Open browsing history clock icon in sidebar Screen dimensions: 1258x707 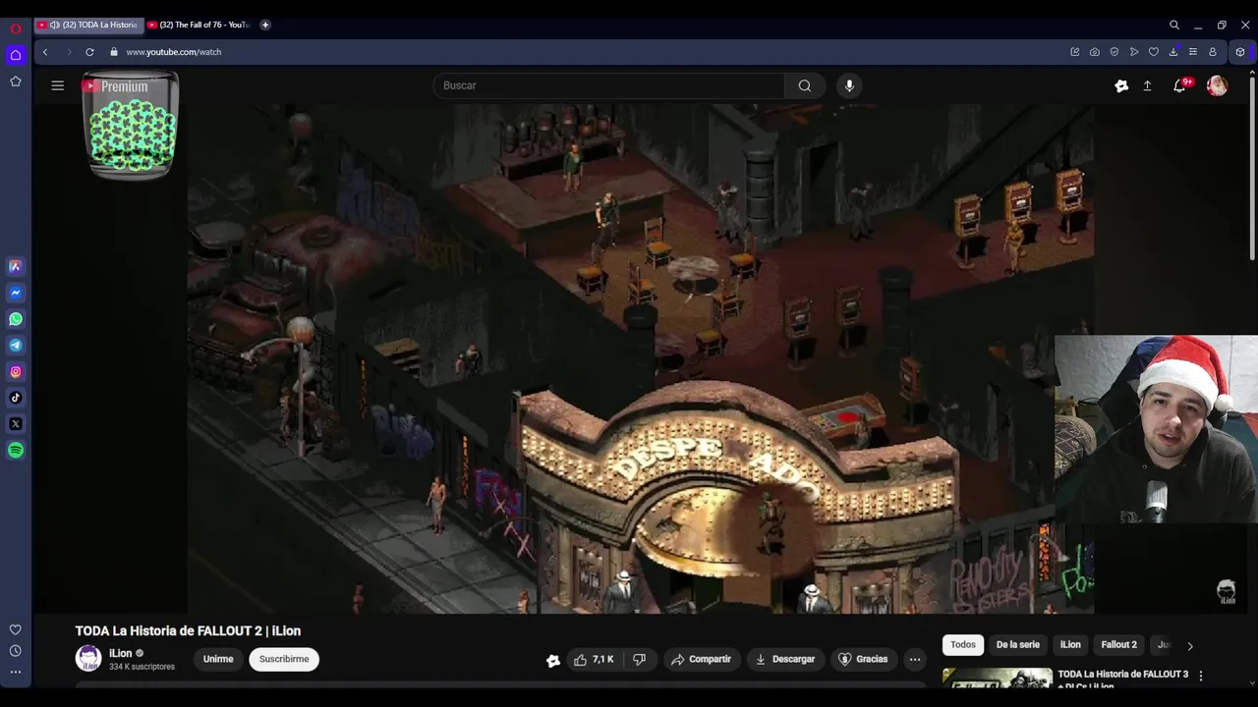point(16,651)
